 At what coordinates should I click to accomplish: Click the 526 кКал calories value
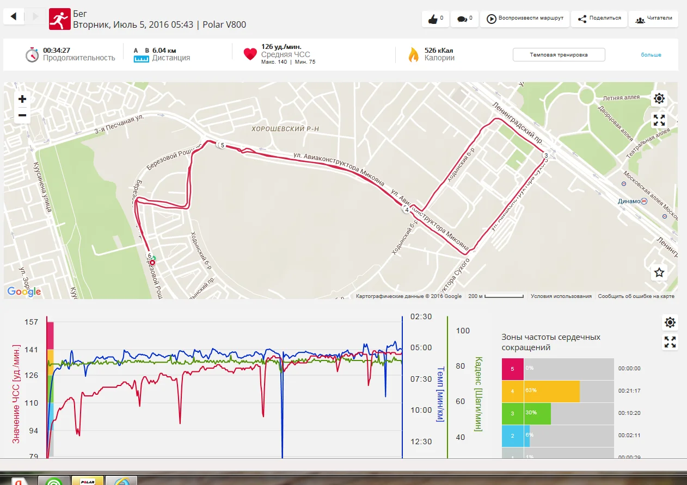(439, 50)
